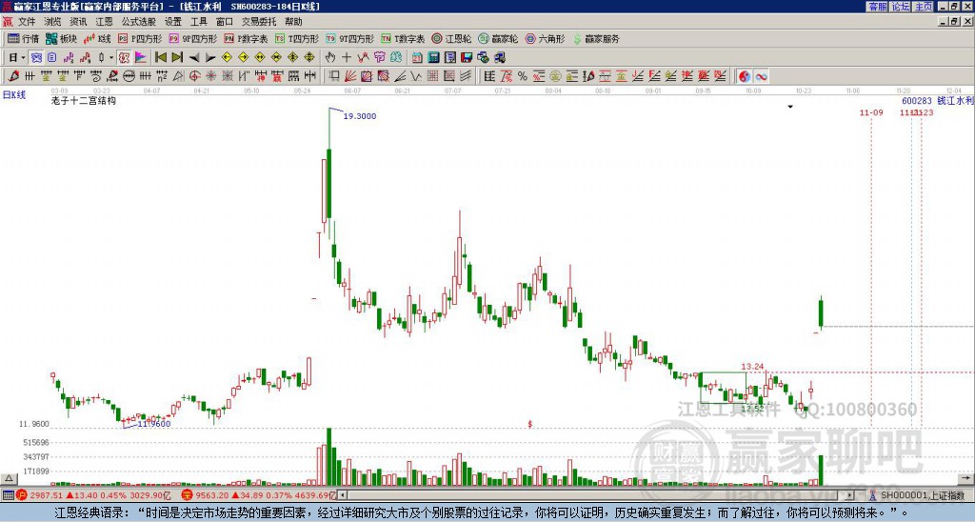Open the 赢家轮 wheel tool
The image size is (975, 522).
(498, 38)
